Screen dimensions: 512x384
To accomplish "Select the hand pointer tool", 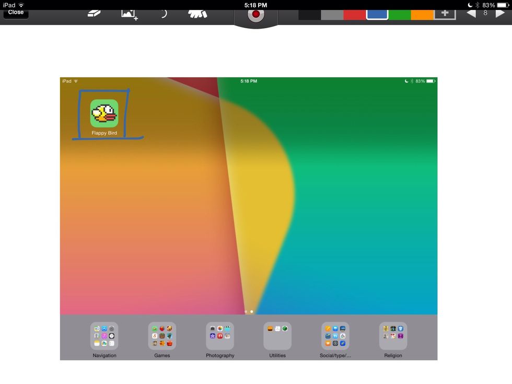I will click(197, 14).
